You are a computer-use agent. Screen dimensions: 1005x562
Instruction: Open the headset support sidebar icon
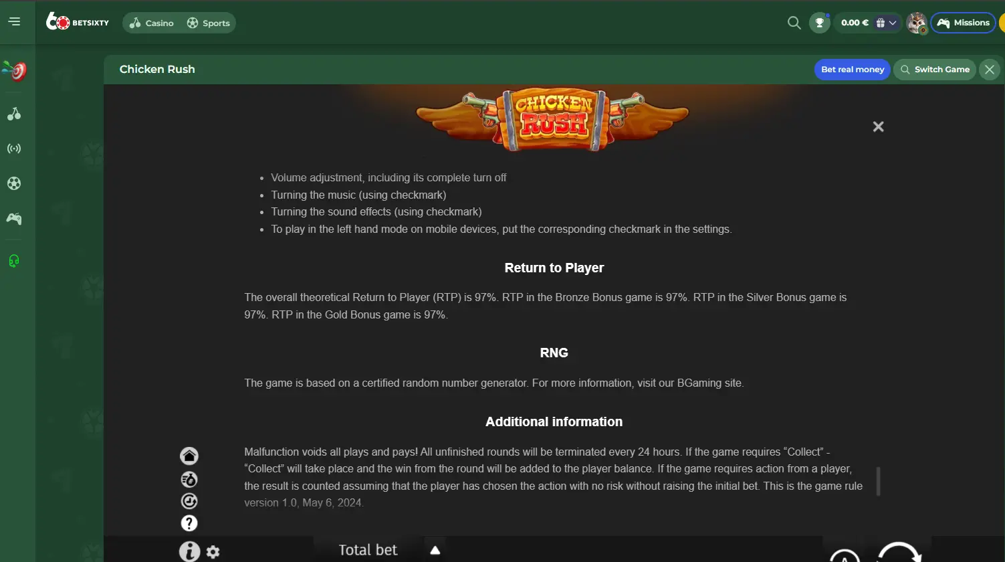pyautogui.click(x=14, y=261)
